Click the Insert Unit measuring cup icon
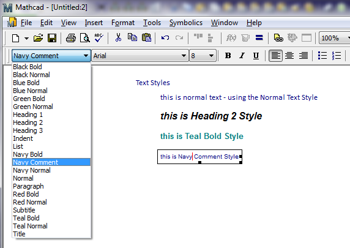This screenshot has width=350, height=248. coord(245,38)
